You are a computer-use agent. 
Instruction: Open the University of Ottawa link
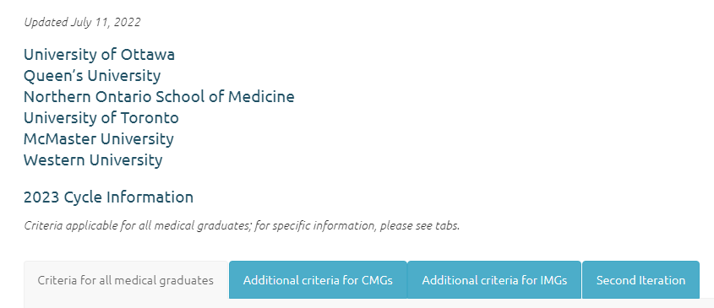[x=99, y=55]
